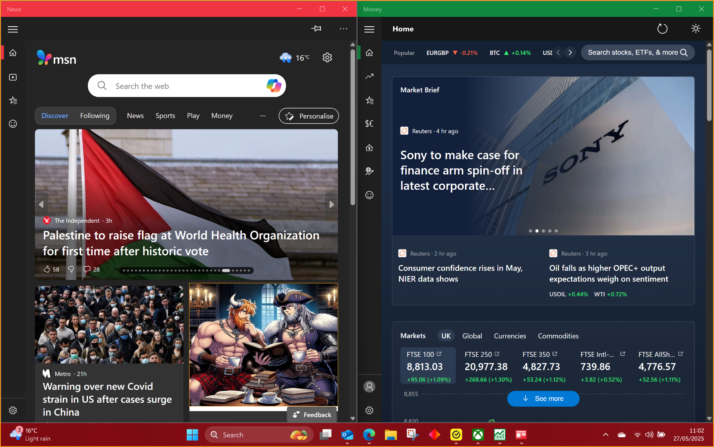Open MSN page settings gear icon
This screenshot has height=447, width=714.
(x=327, y=58)
